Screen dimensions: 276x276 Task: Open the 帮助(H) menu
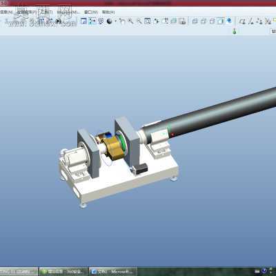click(x=108, y=12)
